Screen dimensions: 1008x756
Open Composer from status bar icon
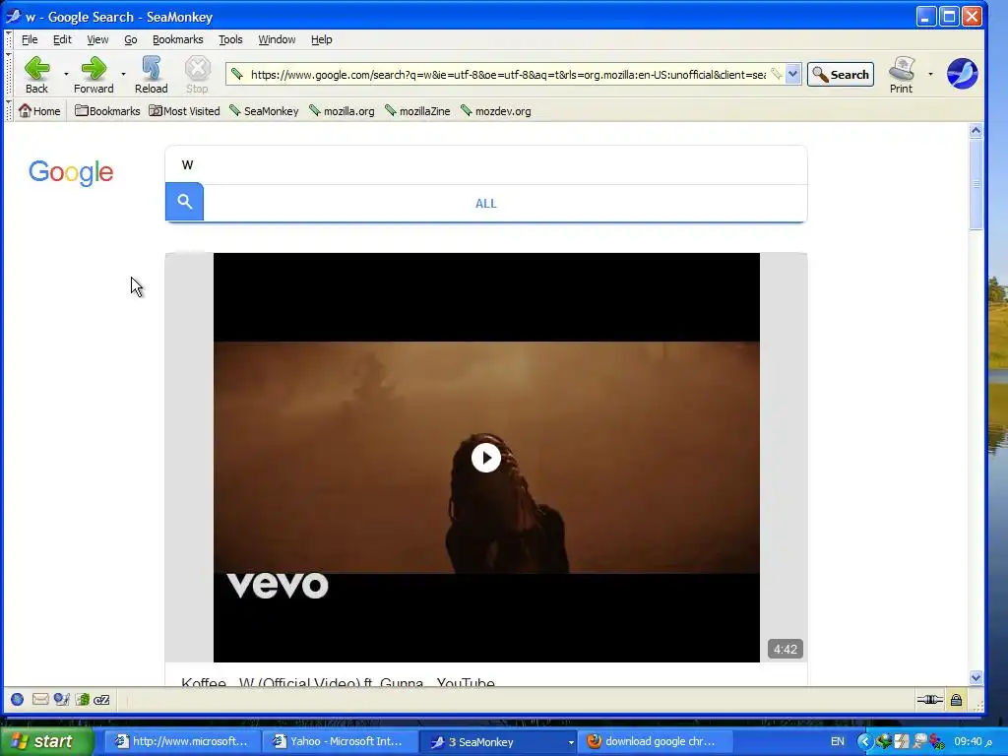pyautogui.click(x=61, y=700)
